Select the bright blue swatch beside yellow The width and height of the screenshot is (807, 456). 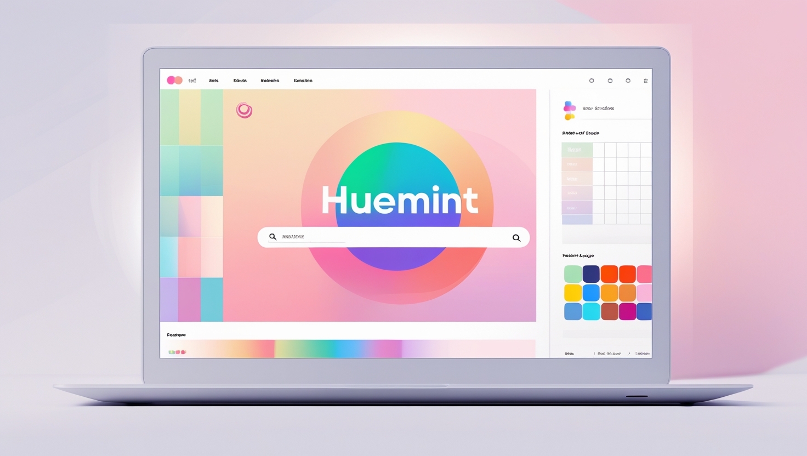591,293
